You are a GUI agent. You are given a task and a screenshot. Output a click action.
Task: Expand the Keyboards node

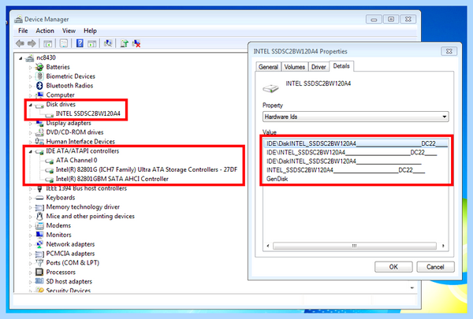point(30,198)
